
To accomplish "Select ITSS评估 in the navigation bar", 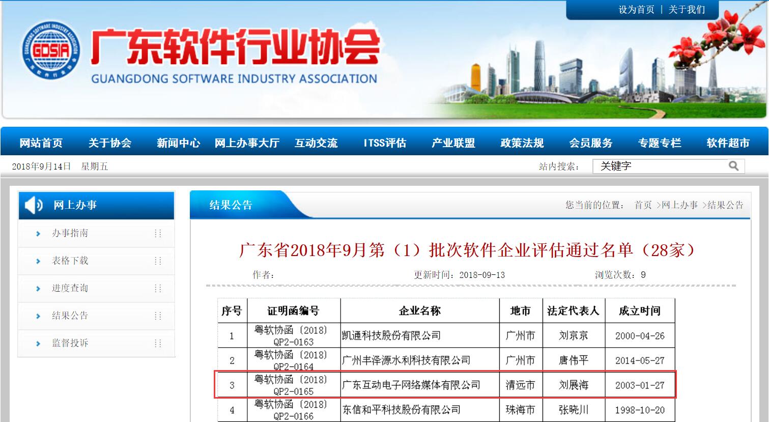I will tap(385, 143).
